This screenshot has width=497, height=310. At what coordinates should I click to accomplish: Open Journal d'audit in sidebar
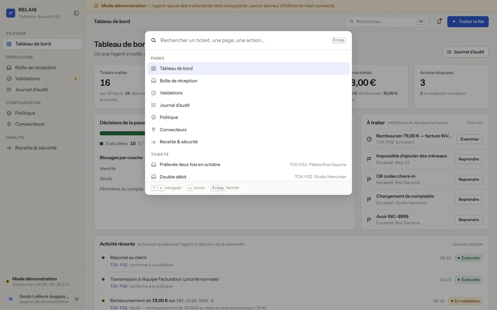click(43, 90)
